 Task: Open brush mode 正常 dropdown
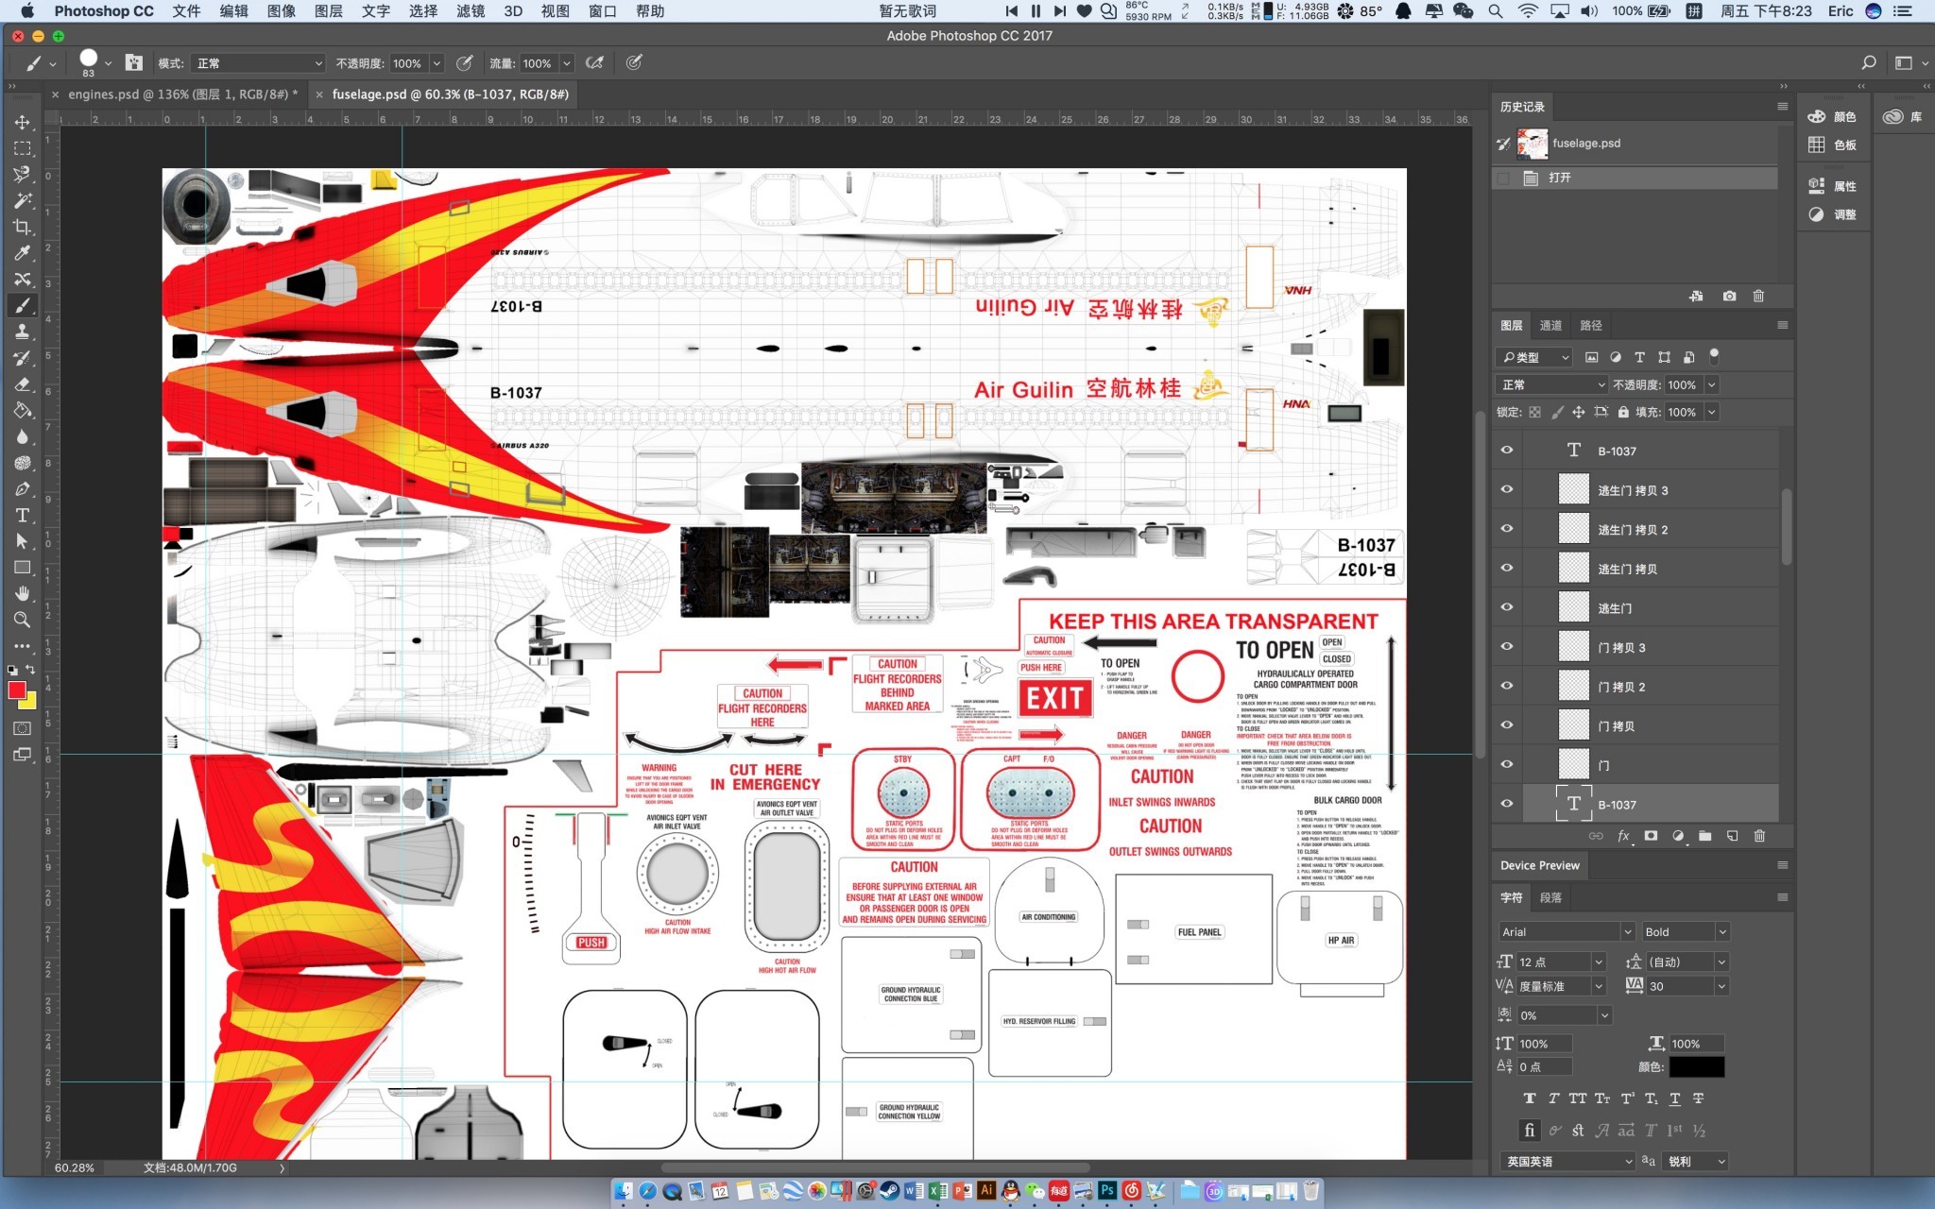[258, 63]
